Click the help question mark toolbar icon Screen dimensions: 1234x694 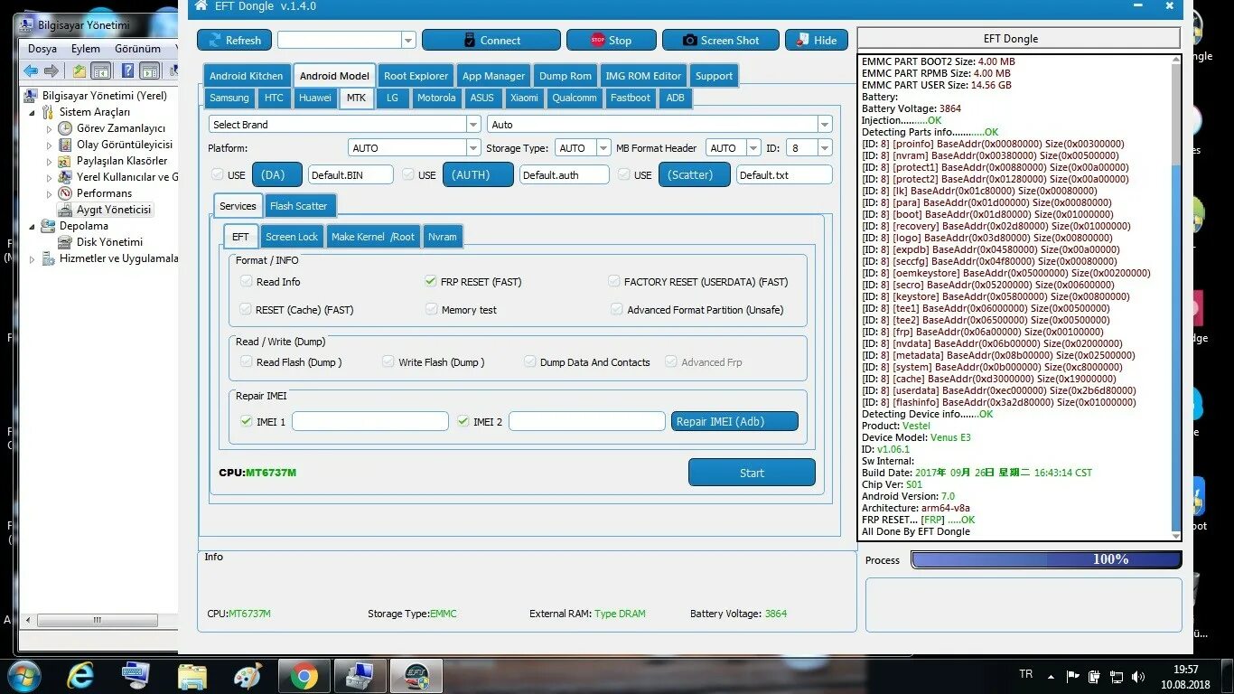tap(128, 70)
